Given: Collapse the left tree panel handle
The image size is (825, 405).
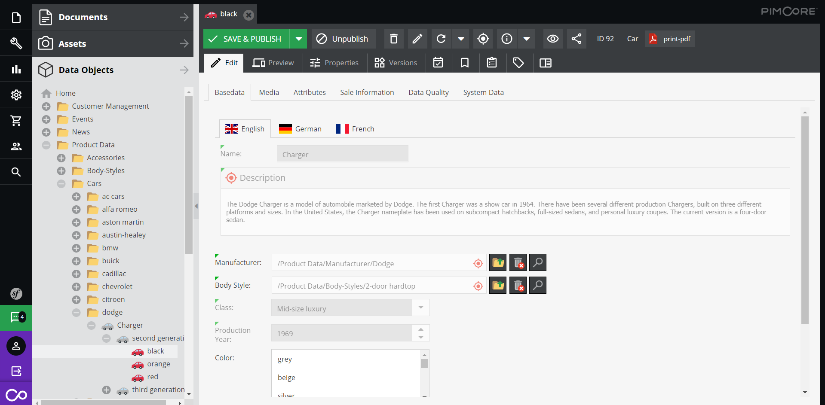Looking at the screenshot, I should pos(196,206).
